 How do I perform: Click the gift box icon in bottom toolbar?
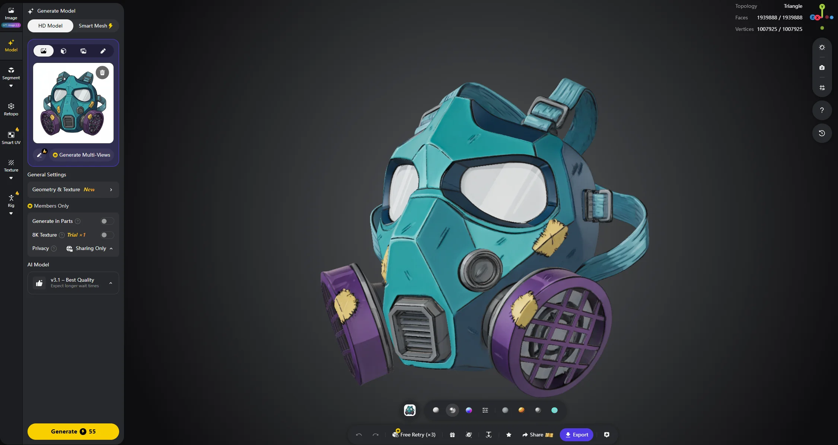coord(452,435)
